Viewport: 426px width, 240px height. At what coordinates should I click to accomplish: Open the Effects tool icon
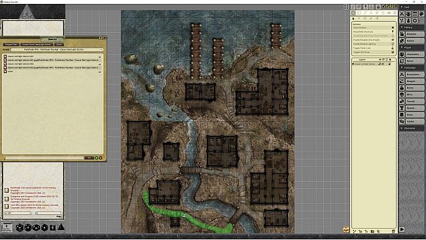[408, 20]
